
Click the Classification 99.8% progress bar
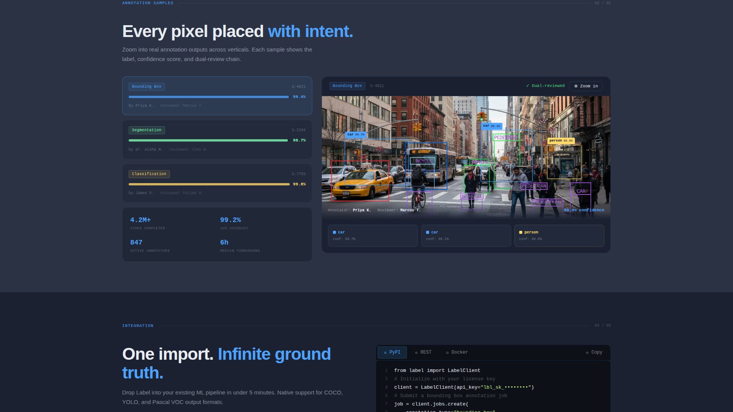point(209,184)
